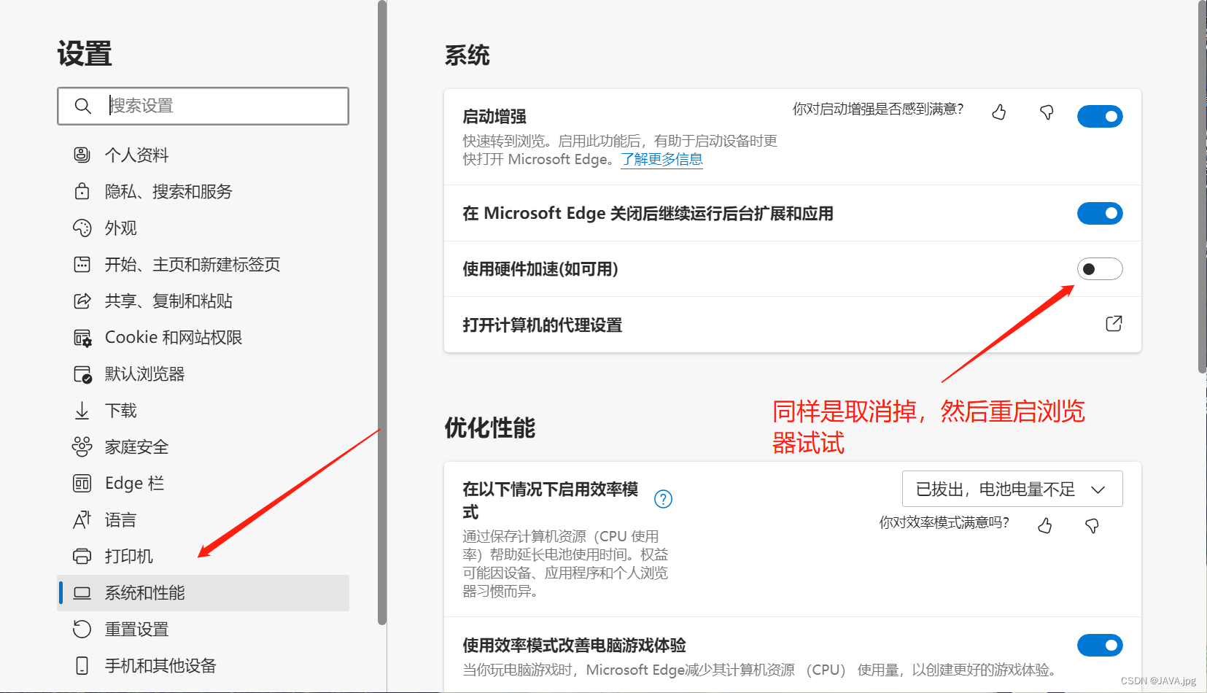
Task: Click 打开计算机的代理设置 row
Action: pos(793,325)
